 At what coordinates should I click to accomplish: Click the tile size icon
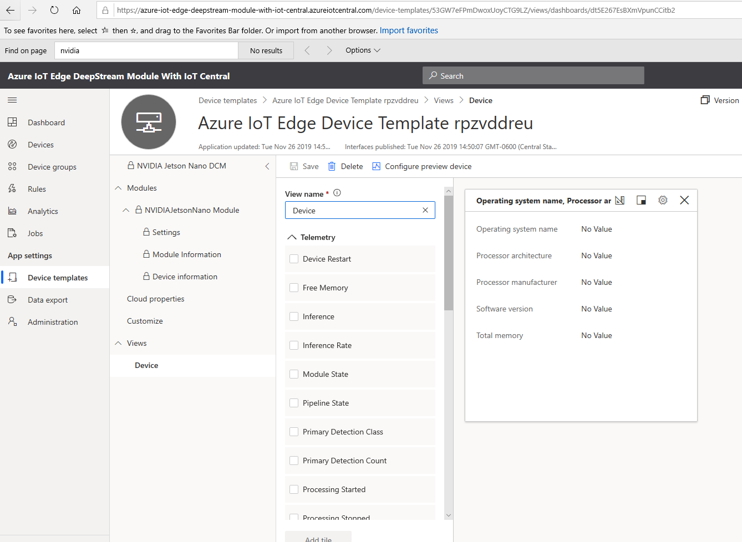click(641, 200)
